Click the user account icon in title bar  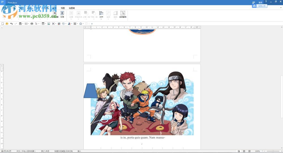pyautogui.click(x=254, y=2)
